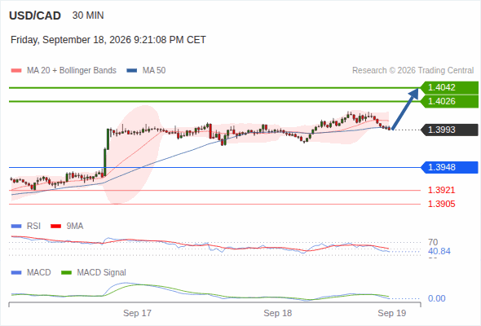
Task: Click the 1.3921 support level label
Action: (441, 190)
